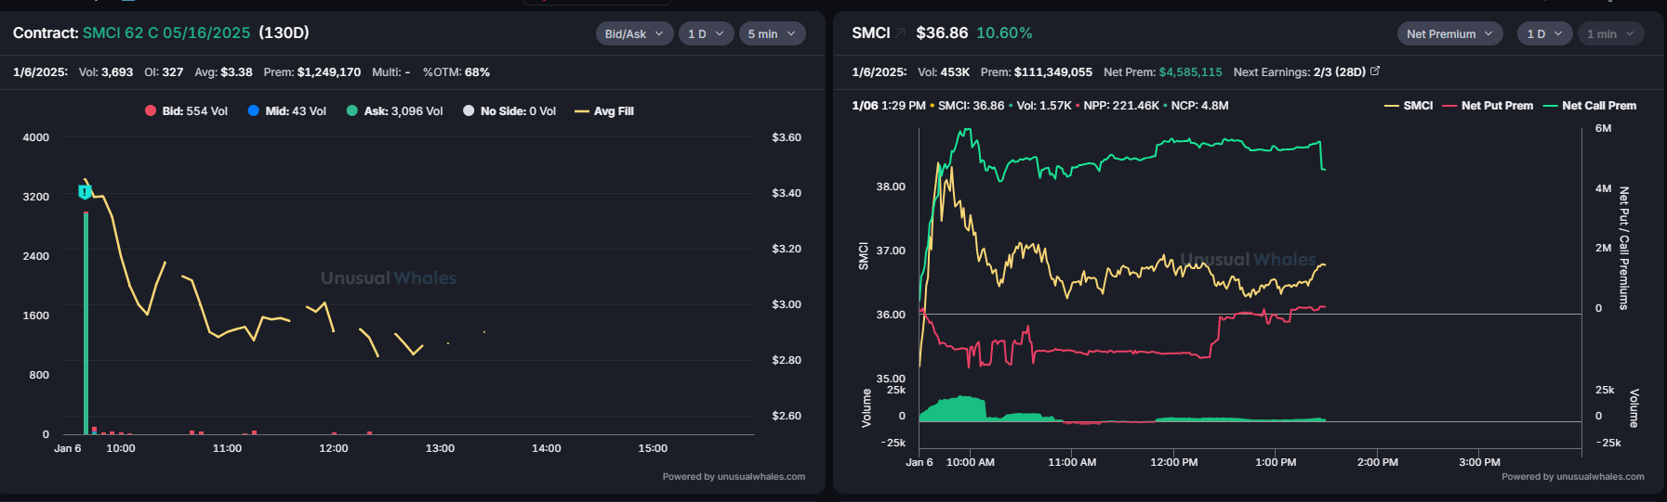Click the %OTM: 68% value
Image resolution: width=1667 pixels, height=502 pixels.
(456, 71)
